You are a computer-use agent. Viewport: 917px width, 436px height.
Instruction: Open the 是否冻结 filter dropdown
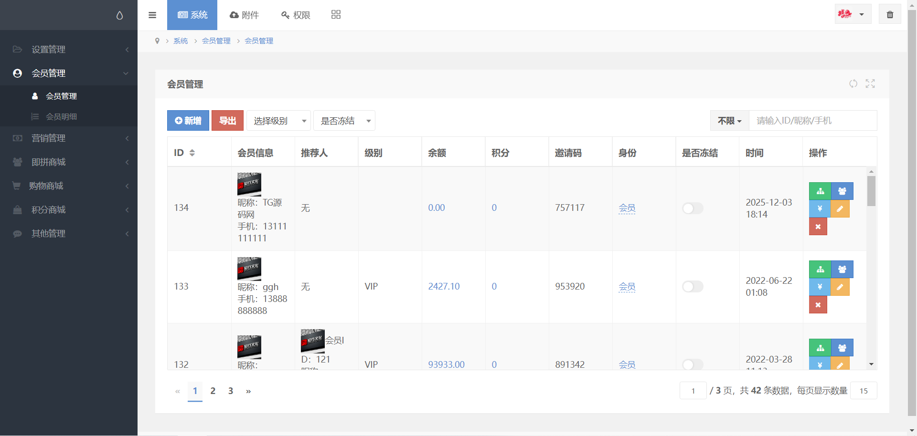(x=344, y=121)
